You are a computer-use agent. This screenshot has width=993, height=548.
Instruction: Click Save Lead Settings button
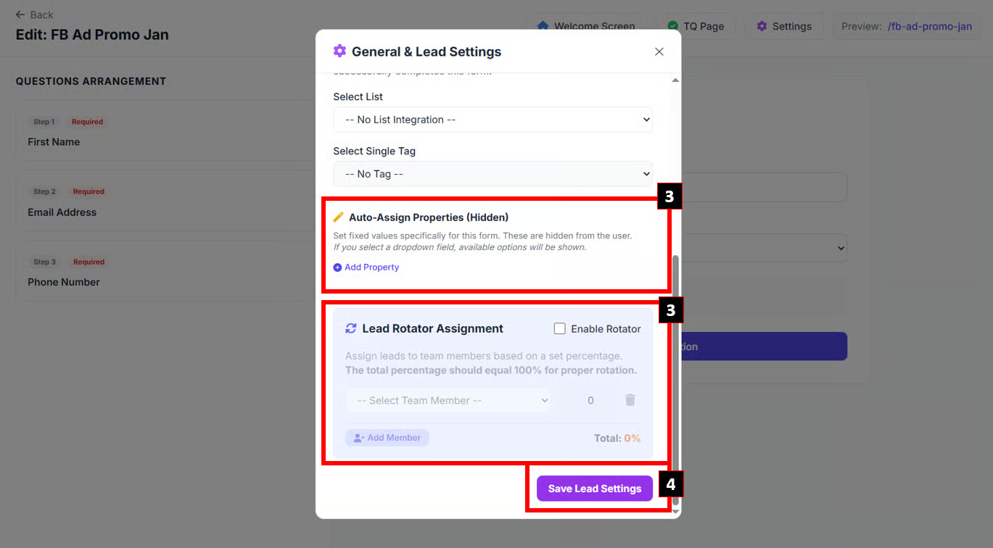click(x=594, y=489)
